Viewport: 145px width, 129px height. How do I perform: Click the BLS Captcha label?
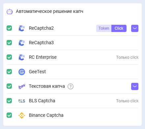click(42, 101)
